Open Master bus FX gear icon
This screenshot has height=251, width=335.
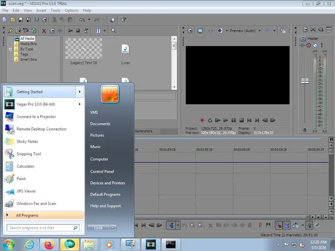309,45
